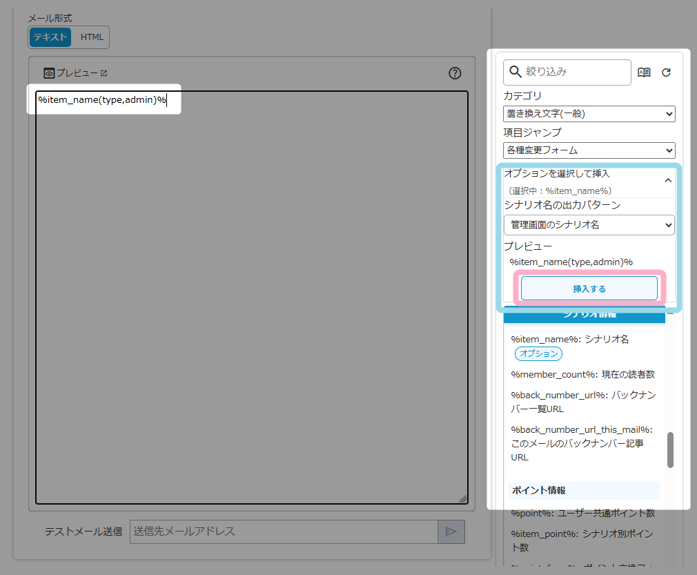Screen dimensions: 697x575
Task: Click the 挿入する button
Action: click(x=589, y=289)
